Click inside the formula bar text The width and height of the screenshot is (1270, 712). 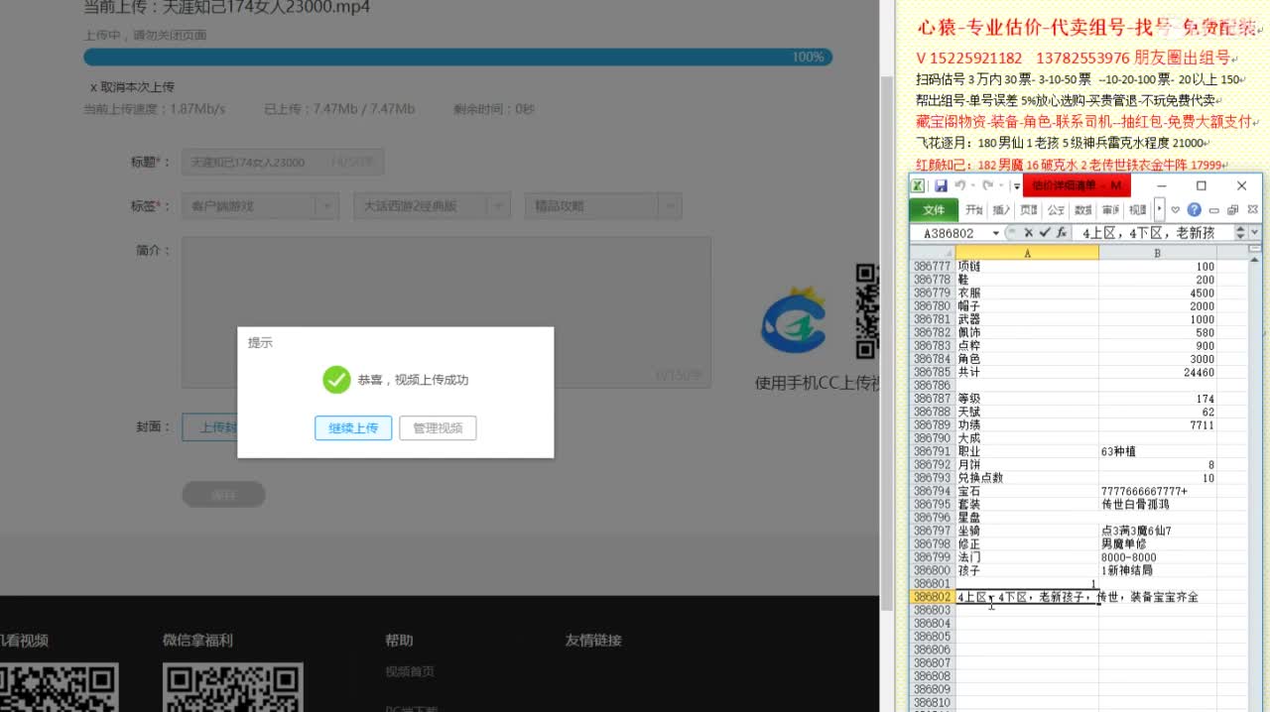pyautogui.click(x=1153, y=233)
